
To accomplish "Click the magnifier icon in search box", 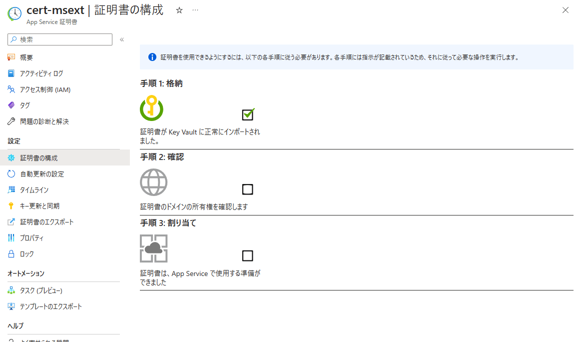I will click(x=13, y=39).
